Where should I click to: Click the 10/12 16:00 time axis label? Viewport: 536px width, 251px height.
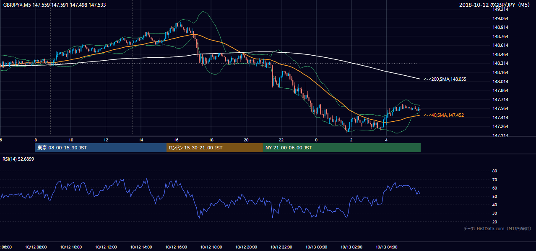176,247
